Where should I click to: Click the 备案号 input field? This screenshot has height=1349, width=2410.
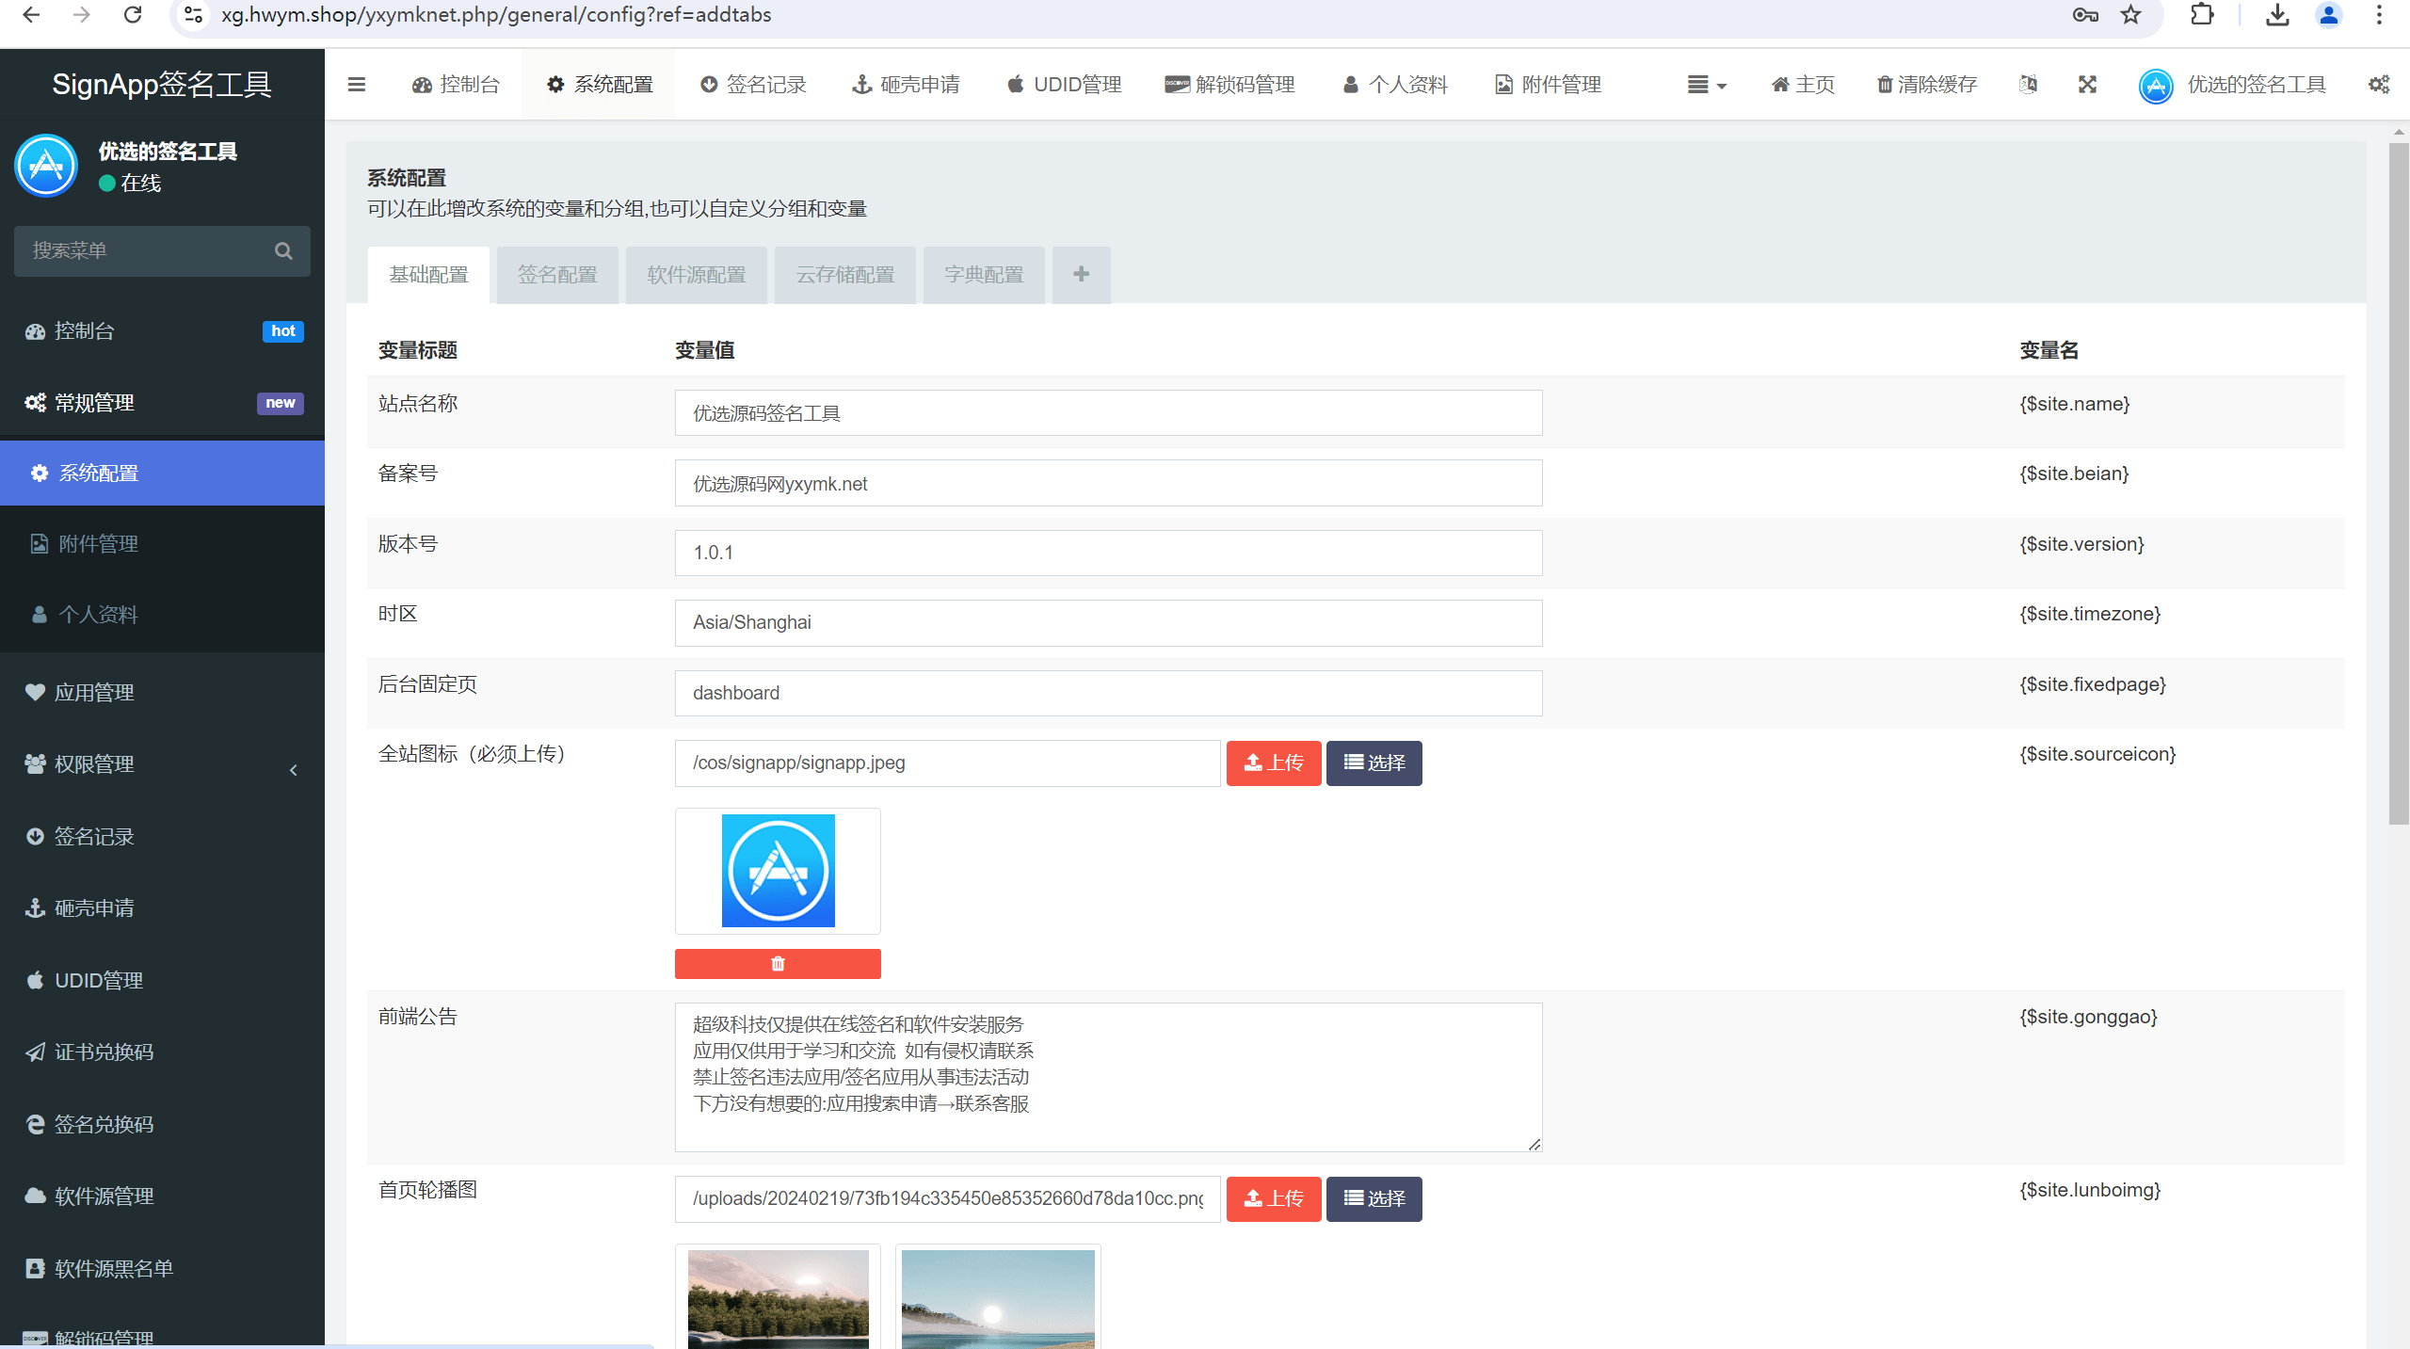click(1108, 483)
